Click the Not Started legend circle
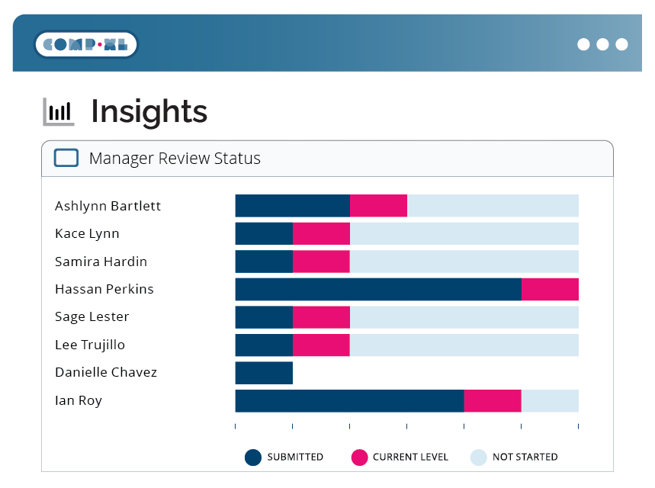Viewport: 655px width, 488px height. (x=479, y=457)
